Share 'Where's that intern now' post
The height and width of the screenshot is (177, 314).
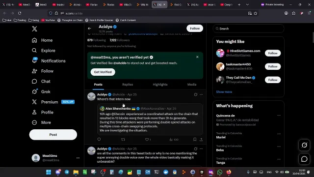201,139
